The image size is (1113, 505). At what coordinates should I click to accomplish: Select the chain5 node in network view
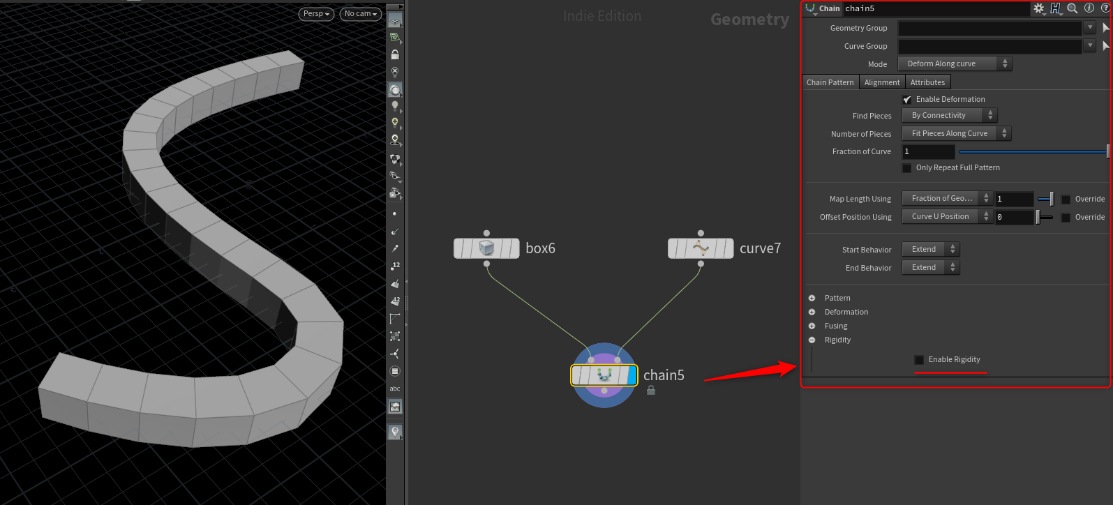(604, 375)
